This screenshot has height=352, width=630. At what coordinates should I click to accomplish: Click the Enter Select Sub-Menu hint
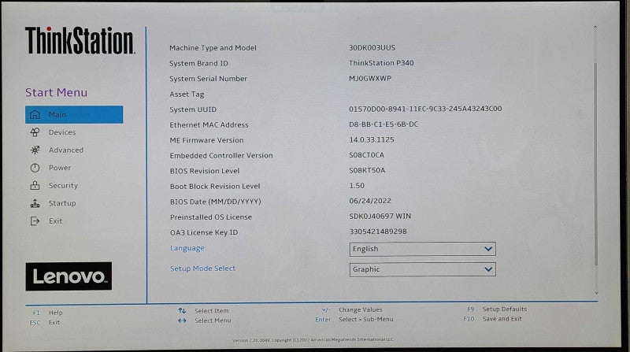[x=354, y=319]
